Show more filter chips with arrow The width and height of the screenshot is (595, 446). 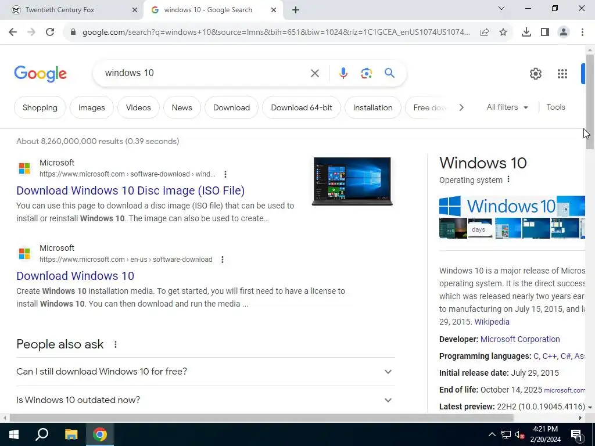coord(461,107)
